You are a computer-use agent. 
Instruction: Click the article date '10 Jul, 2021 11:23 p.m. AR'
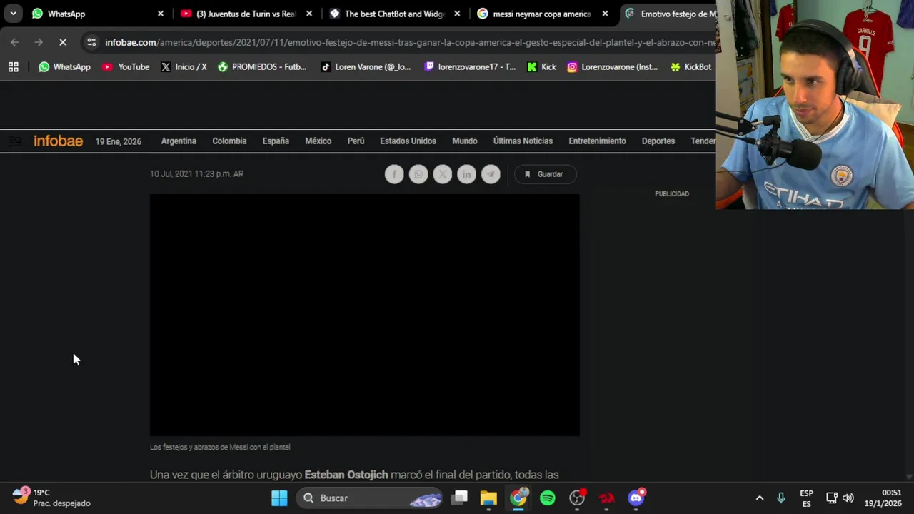click(196, 173)
